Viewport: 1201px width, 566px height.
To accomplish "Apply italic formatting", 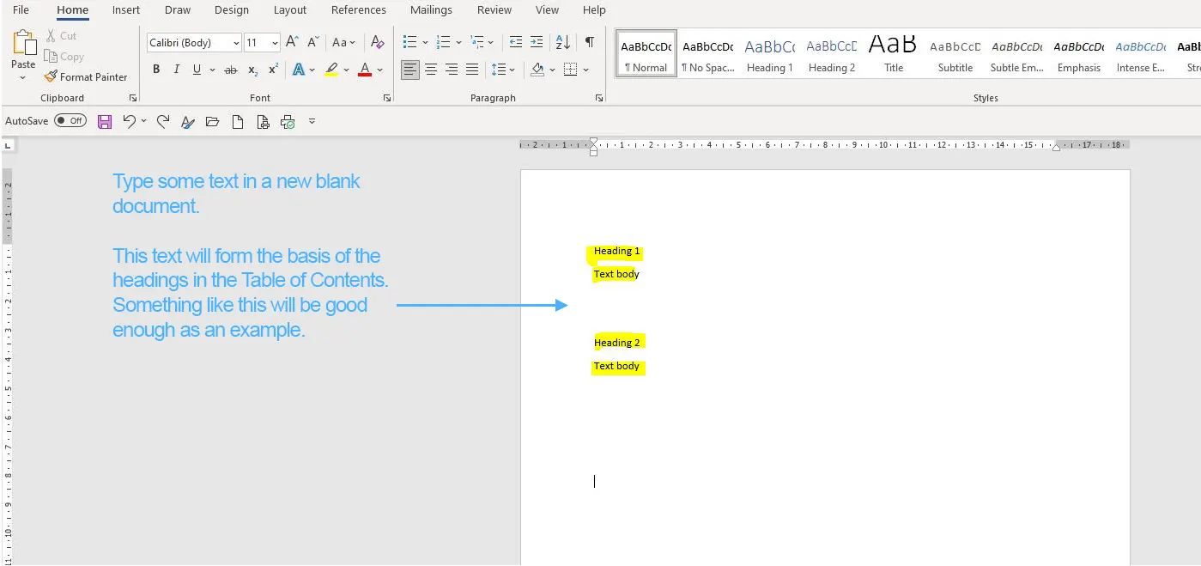I will pyautogui.click(x=176, y=70).
